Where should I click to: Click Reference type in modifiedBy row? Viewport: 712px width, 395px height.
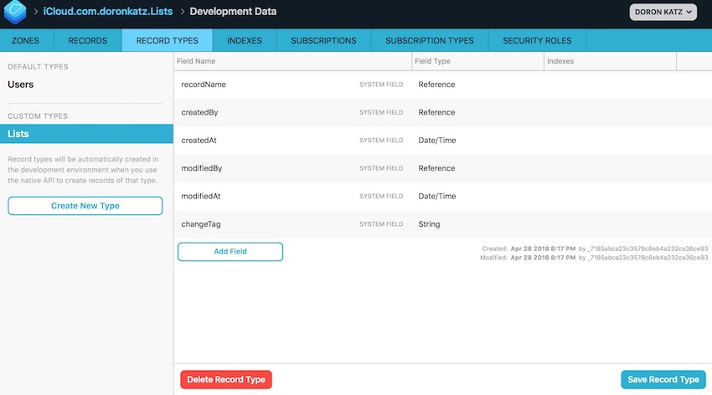436,168
